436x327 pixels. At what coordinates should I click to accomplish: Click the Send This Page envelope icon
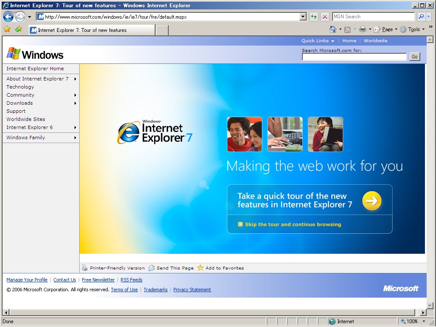click(x=152, y=268)
